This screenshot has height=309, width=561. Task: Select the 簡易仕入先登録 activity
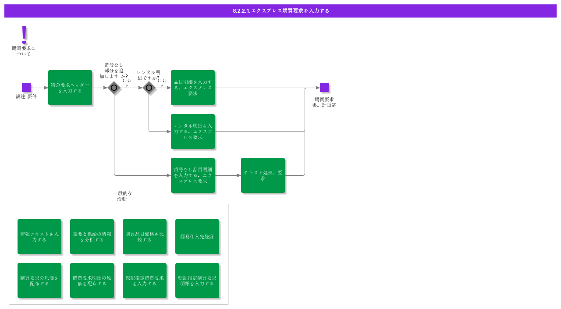[197, 237]
